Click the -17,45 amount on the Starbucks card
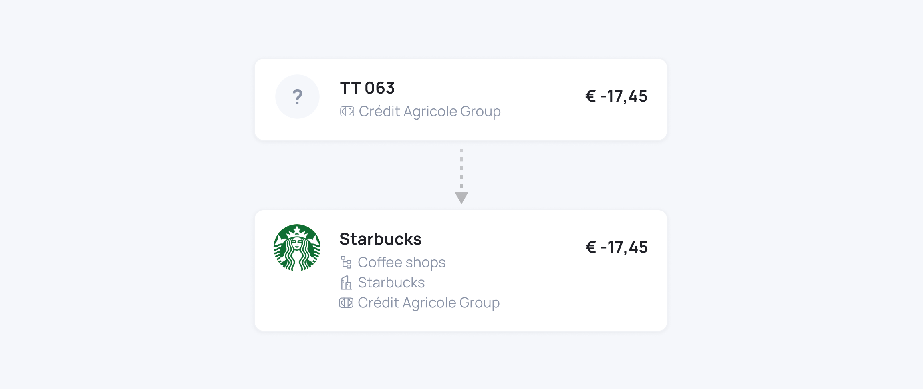The image size is (923, 389). [624, 247]
